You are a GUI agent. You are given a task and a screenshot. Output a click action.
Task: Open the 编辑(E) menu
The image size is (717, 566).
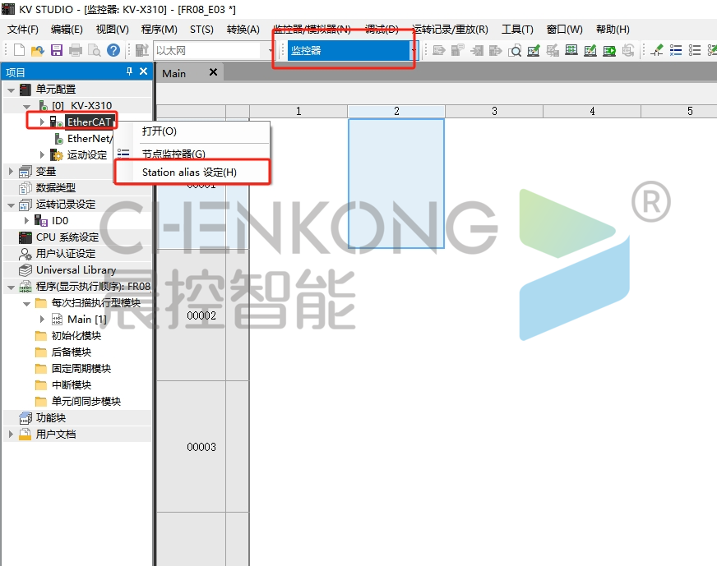coord(67,30)
